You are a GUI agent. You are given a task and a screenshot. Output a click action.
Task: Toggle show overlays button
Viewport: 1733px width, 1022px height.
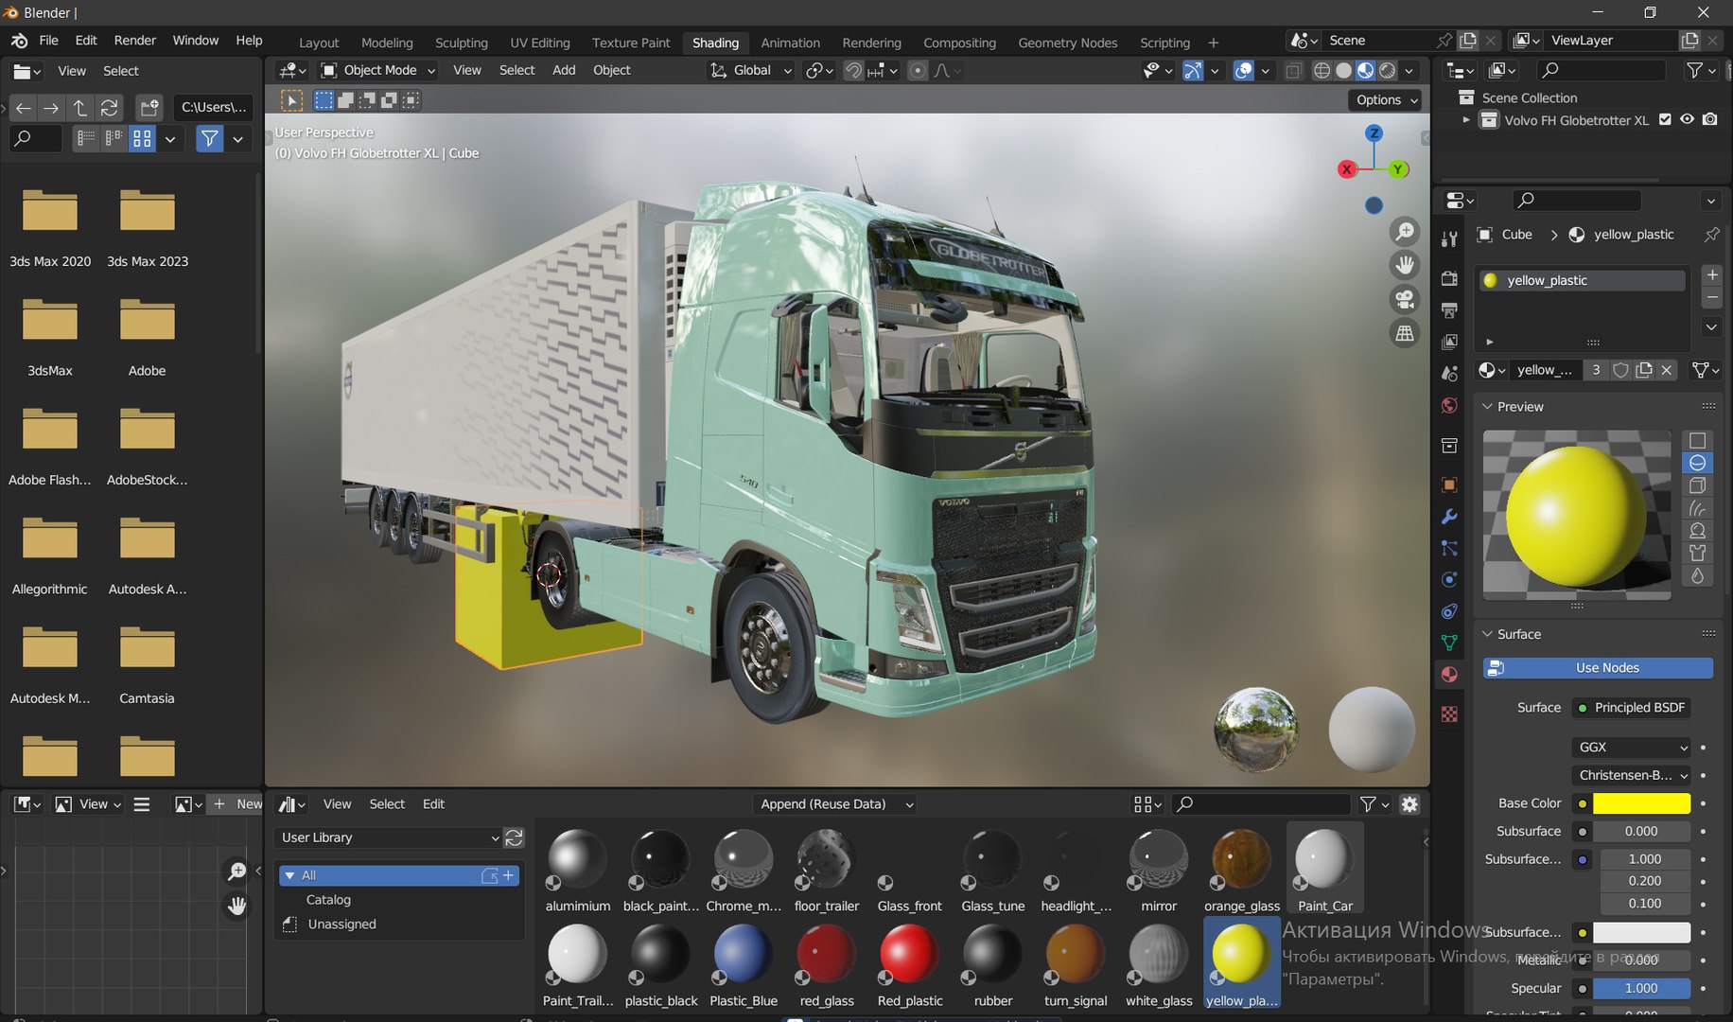(1244, 71)
